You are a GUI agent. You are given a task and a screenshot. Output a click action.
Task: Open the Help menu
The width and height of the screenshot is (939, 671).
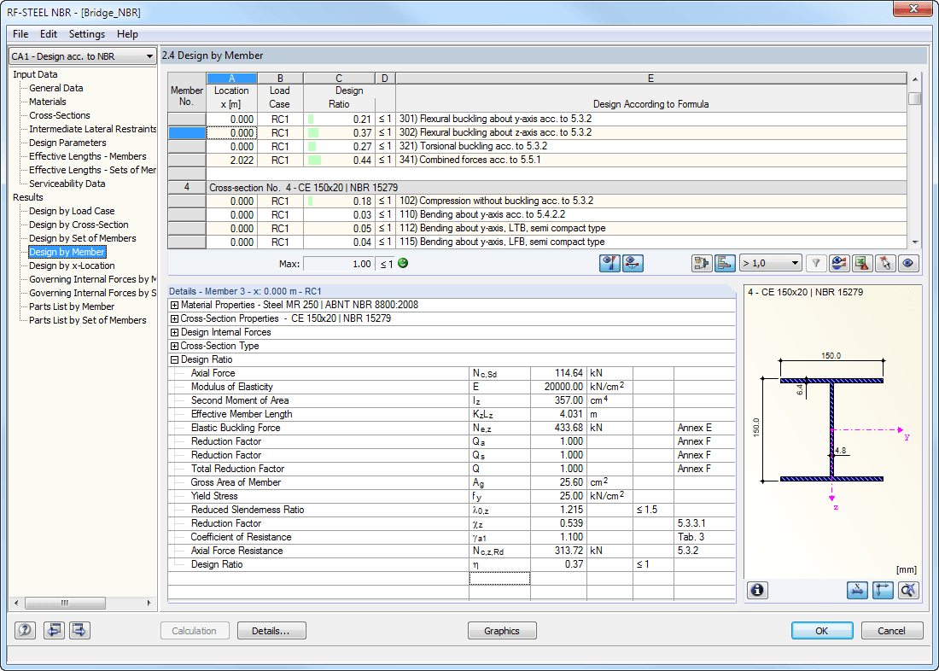pyautogui.click(x=127, y=34)
